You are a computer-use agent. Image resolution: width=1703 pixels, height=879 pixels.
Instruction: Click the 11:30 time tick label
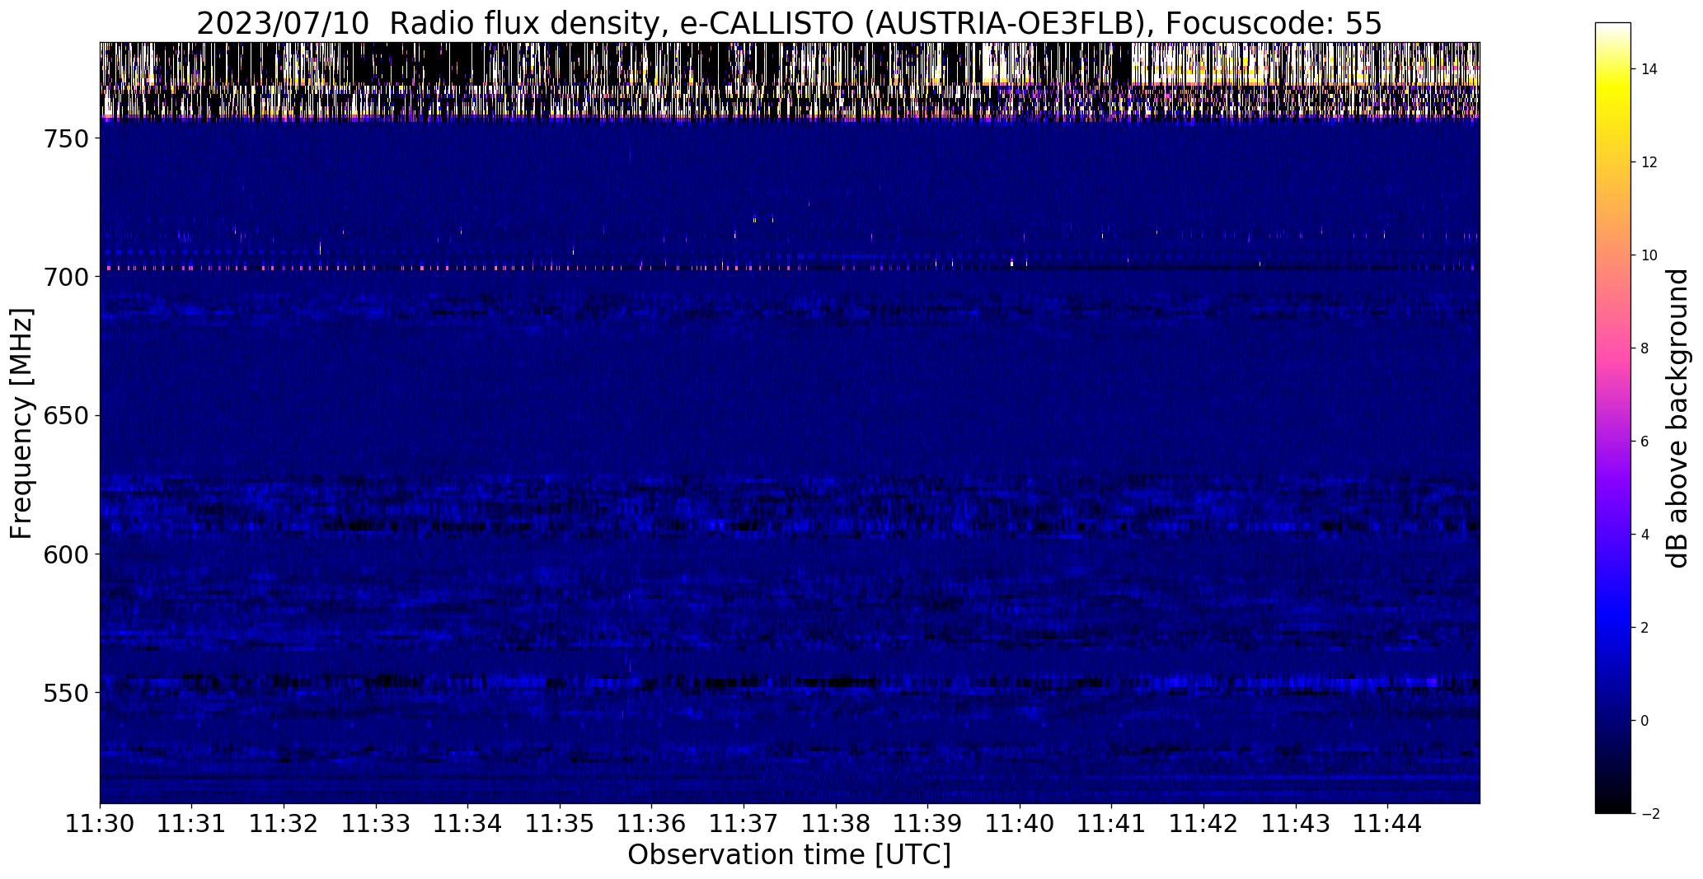click(100, 824)
